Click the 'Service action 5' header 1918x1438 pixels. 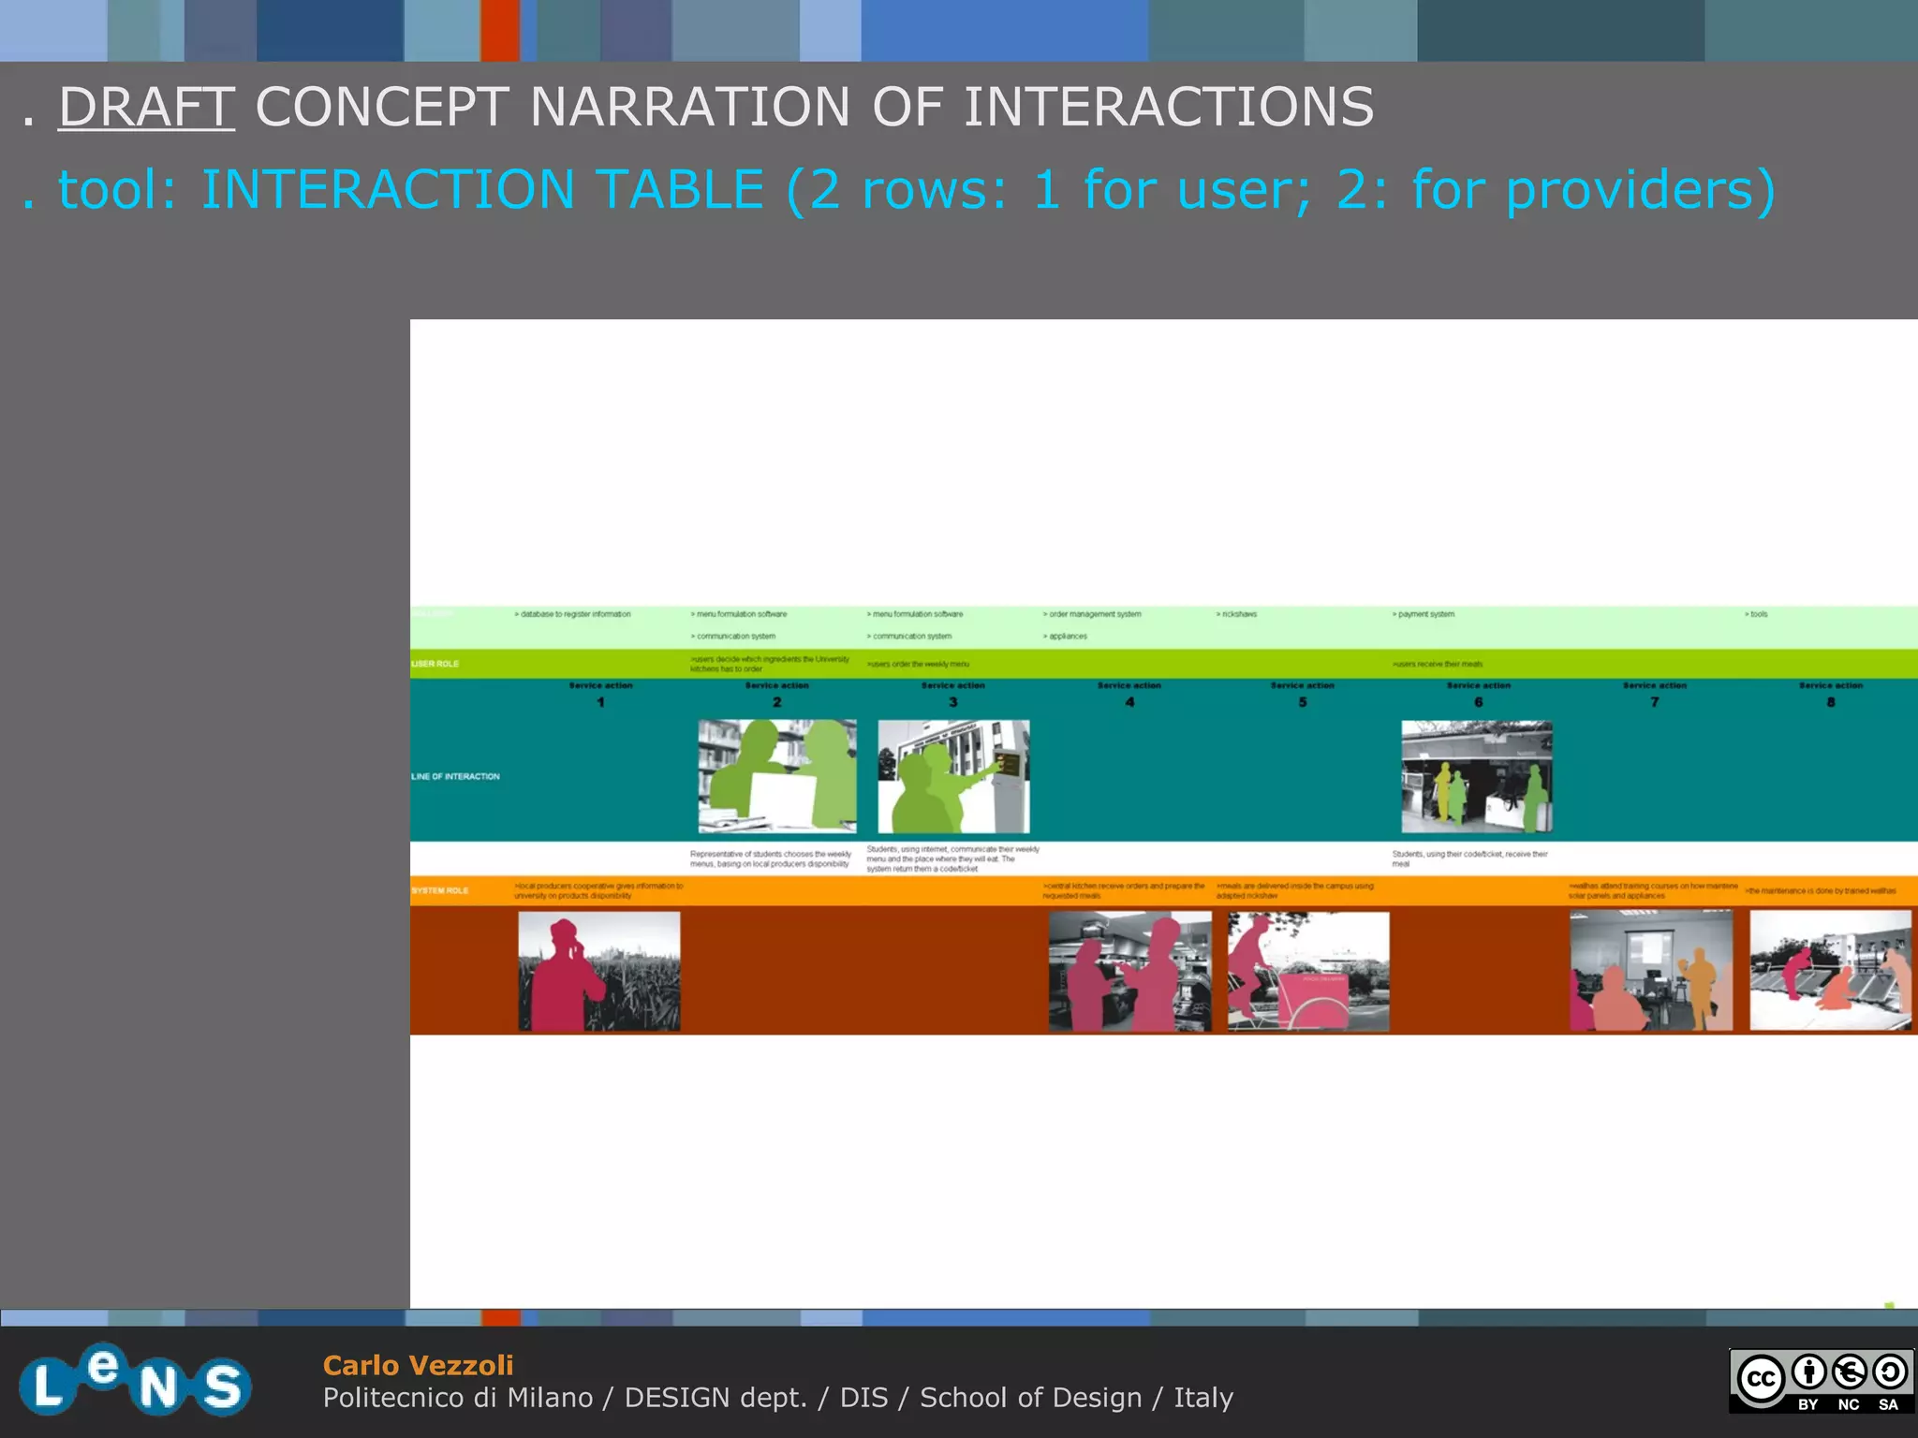click(1302, 694)
